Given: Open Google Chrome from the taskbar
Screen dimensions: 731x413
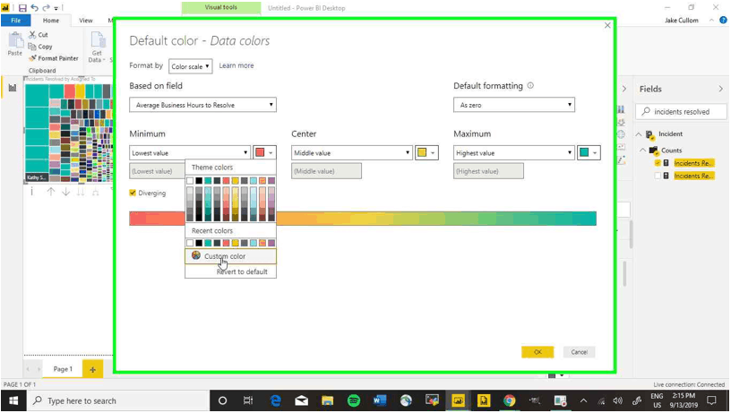Looking at the screenshot, I should pos(509,400).
